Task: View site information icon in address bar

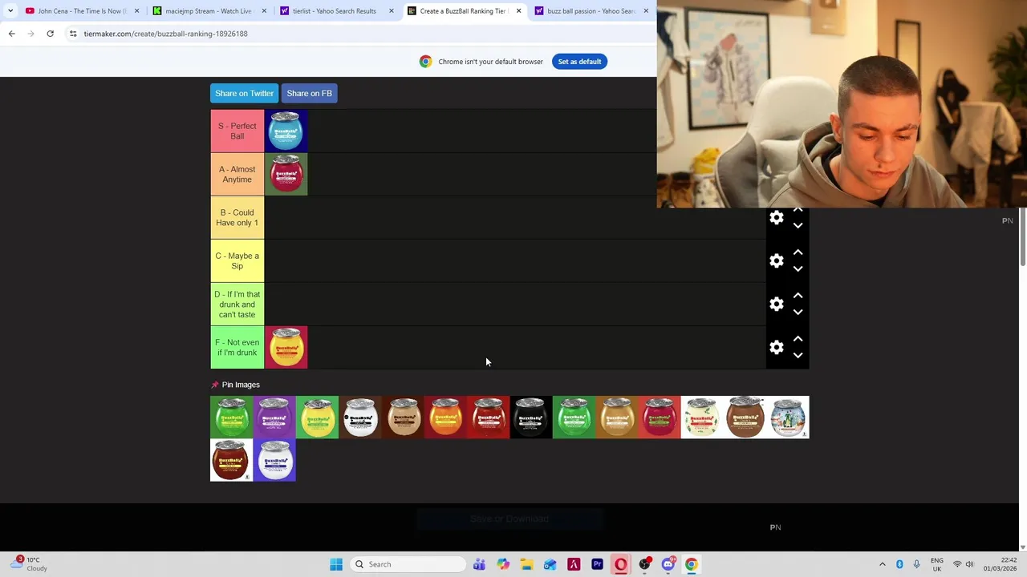Action: 72,34
